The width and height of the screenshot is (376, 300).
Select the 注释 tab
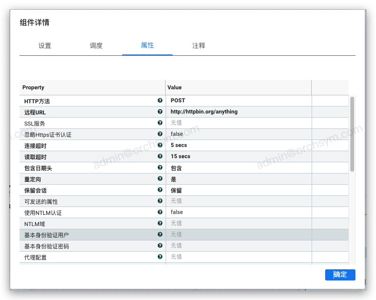tap(199, 46)
